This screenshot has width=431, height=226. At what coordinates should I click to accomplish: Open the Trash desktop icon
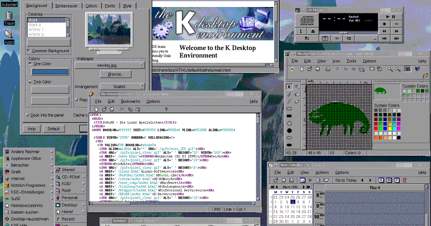tap(9, 16)
